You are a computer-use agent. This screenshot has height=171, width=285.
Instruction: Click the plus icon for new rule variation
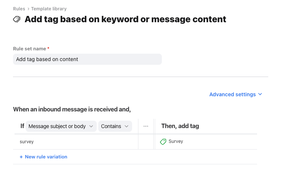click(21, 157)
